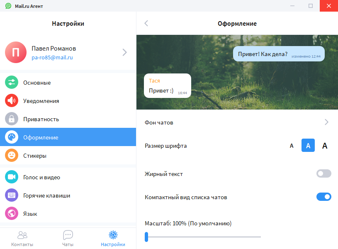Click the Оформление heading in right panel
The image size is (338, 249).
pyautogui.click(x=237, y=24)
